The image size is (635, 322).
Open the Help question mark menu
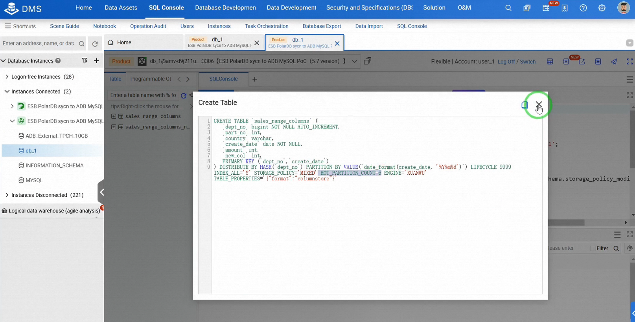tap(583, 8)
